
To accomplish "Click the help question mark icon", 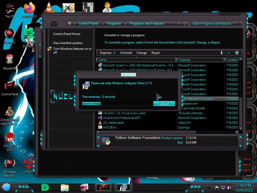I will click(x=237, y=53).
